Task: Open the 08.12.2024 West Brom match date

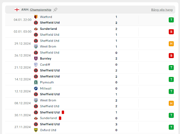Action: [22, 103]
